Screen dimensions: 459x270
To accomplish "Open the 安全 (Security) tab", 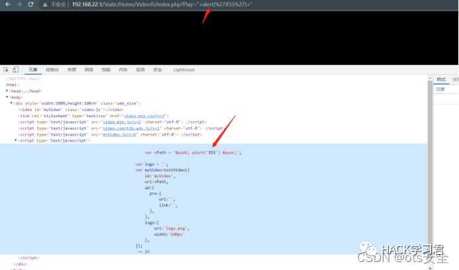I will click(158, 69).
